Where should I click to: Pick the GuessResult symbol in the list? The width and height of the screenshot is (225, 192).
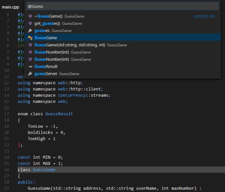point(46,66)
